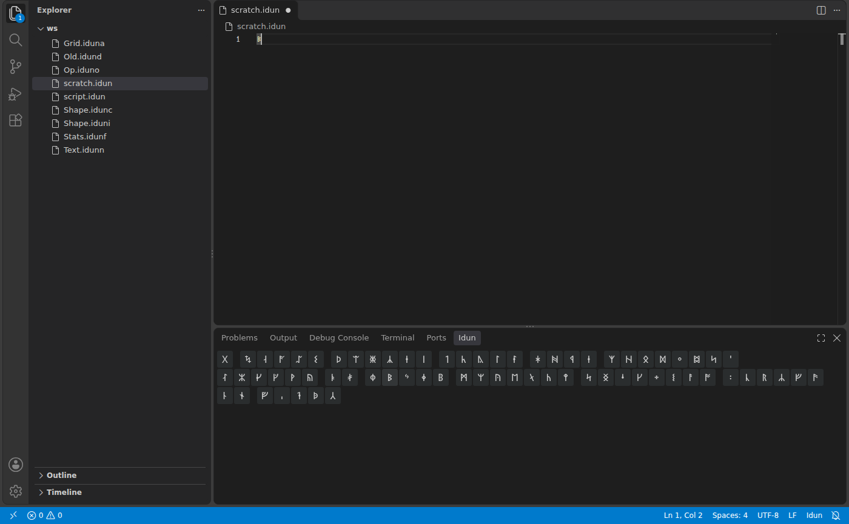
Task: Open the Source Control view
Action: [16, 67]
